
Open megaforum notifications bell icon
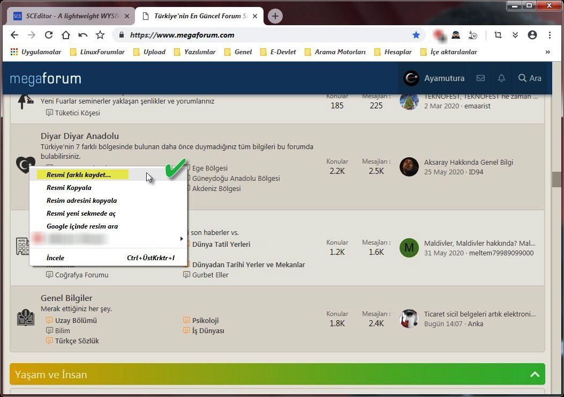[501, 78]
